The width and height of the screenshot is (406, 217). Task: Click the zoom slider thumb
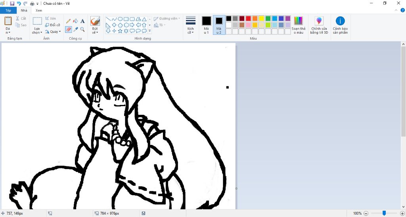[384, 213]
